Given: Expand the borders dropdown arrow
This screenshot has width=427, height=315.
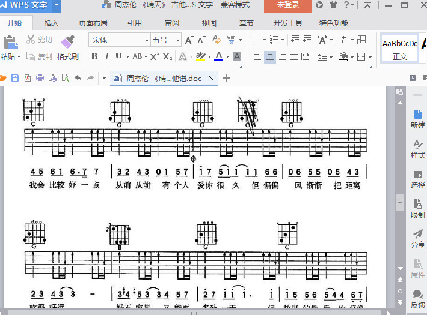Looking at the screenshot, I should coord(370,57).
